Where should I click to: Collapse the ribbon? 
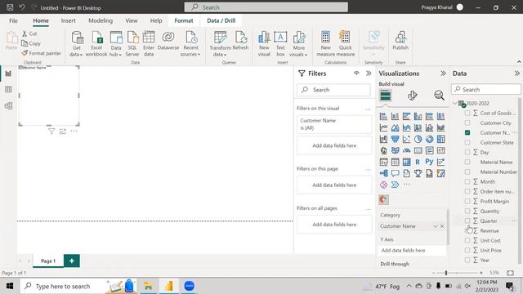pyautogui.click(x=519, y=62)
